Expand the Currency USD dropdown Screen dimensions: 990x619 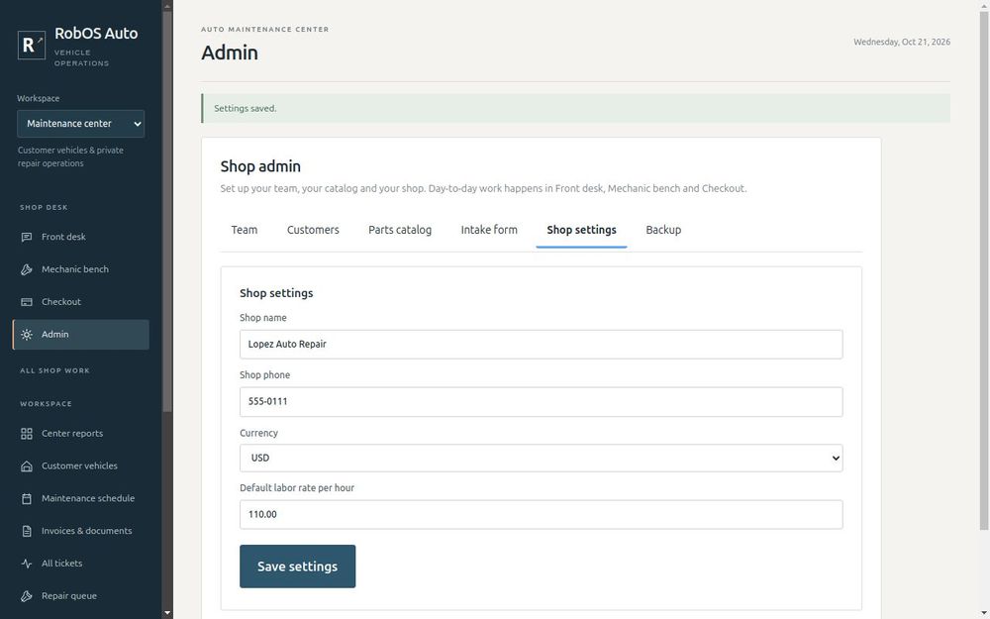point(542,458)
